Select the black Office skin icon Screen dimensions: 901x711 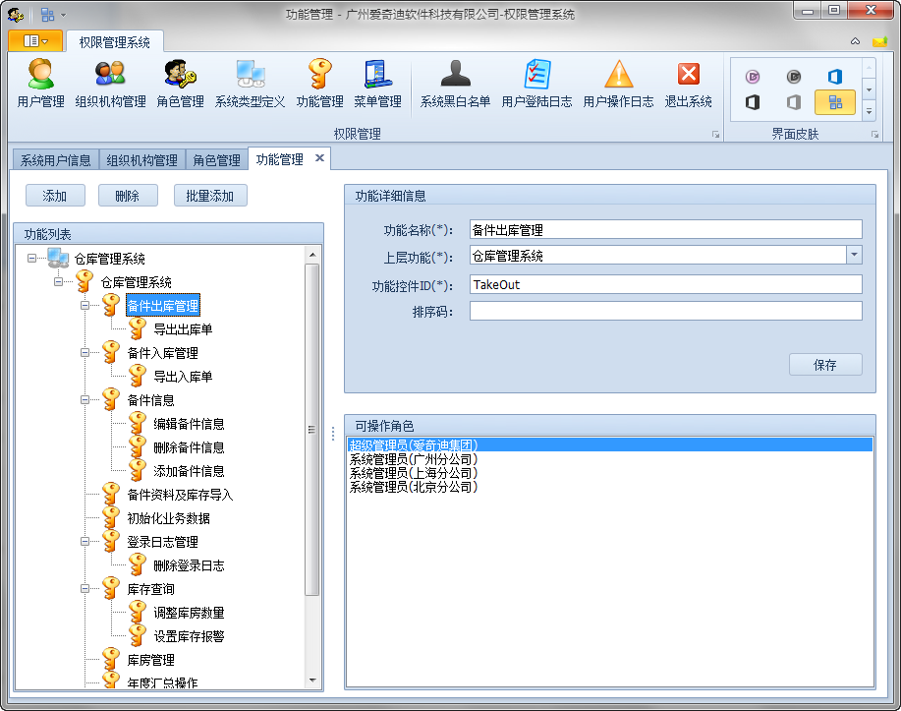pos(753,102)
